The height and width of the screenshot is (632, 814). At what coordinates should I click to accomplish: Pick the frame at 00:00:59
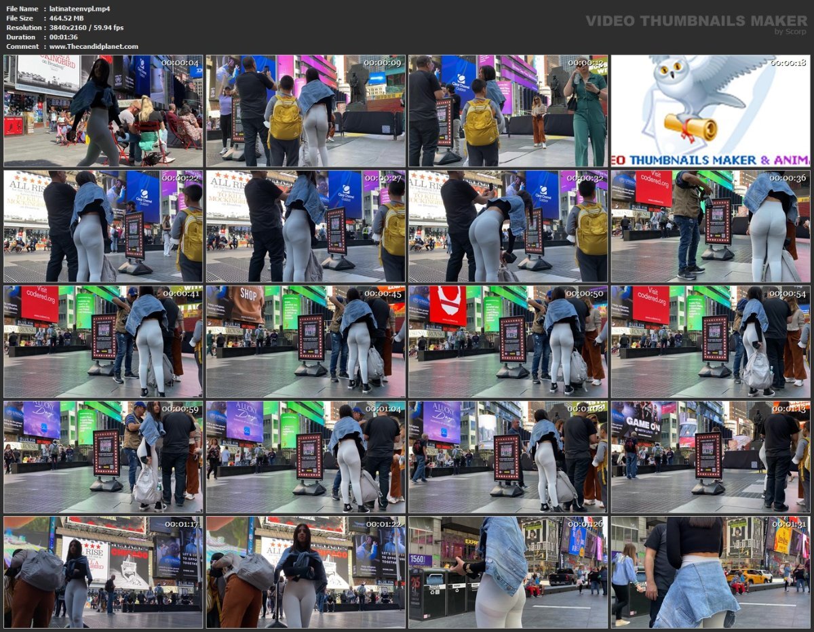103,457
